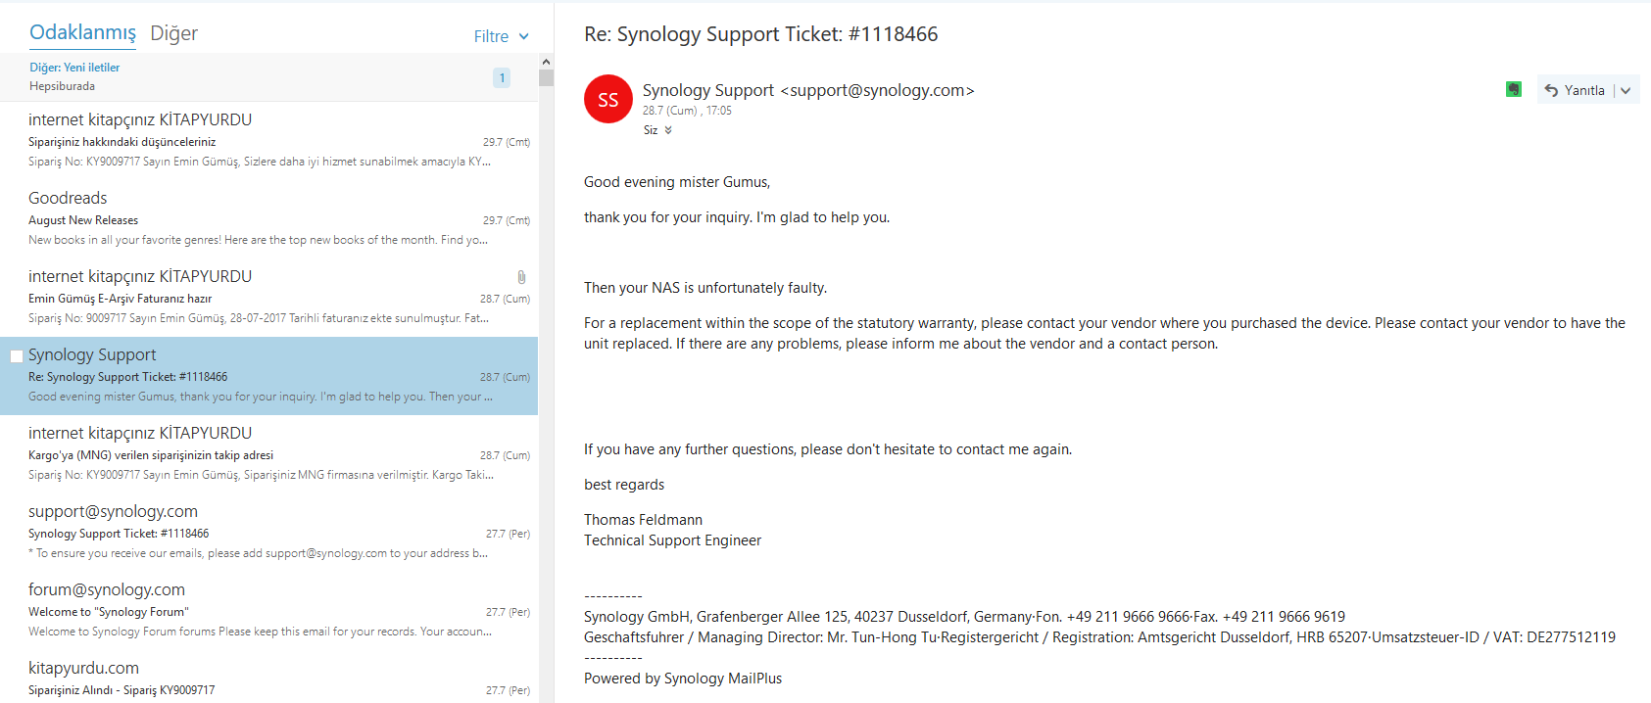Switch to the Odaklanmış tab

pyautogui.click(x=82, y=32)
